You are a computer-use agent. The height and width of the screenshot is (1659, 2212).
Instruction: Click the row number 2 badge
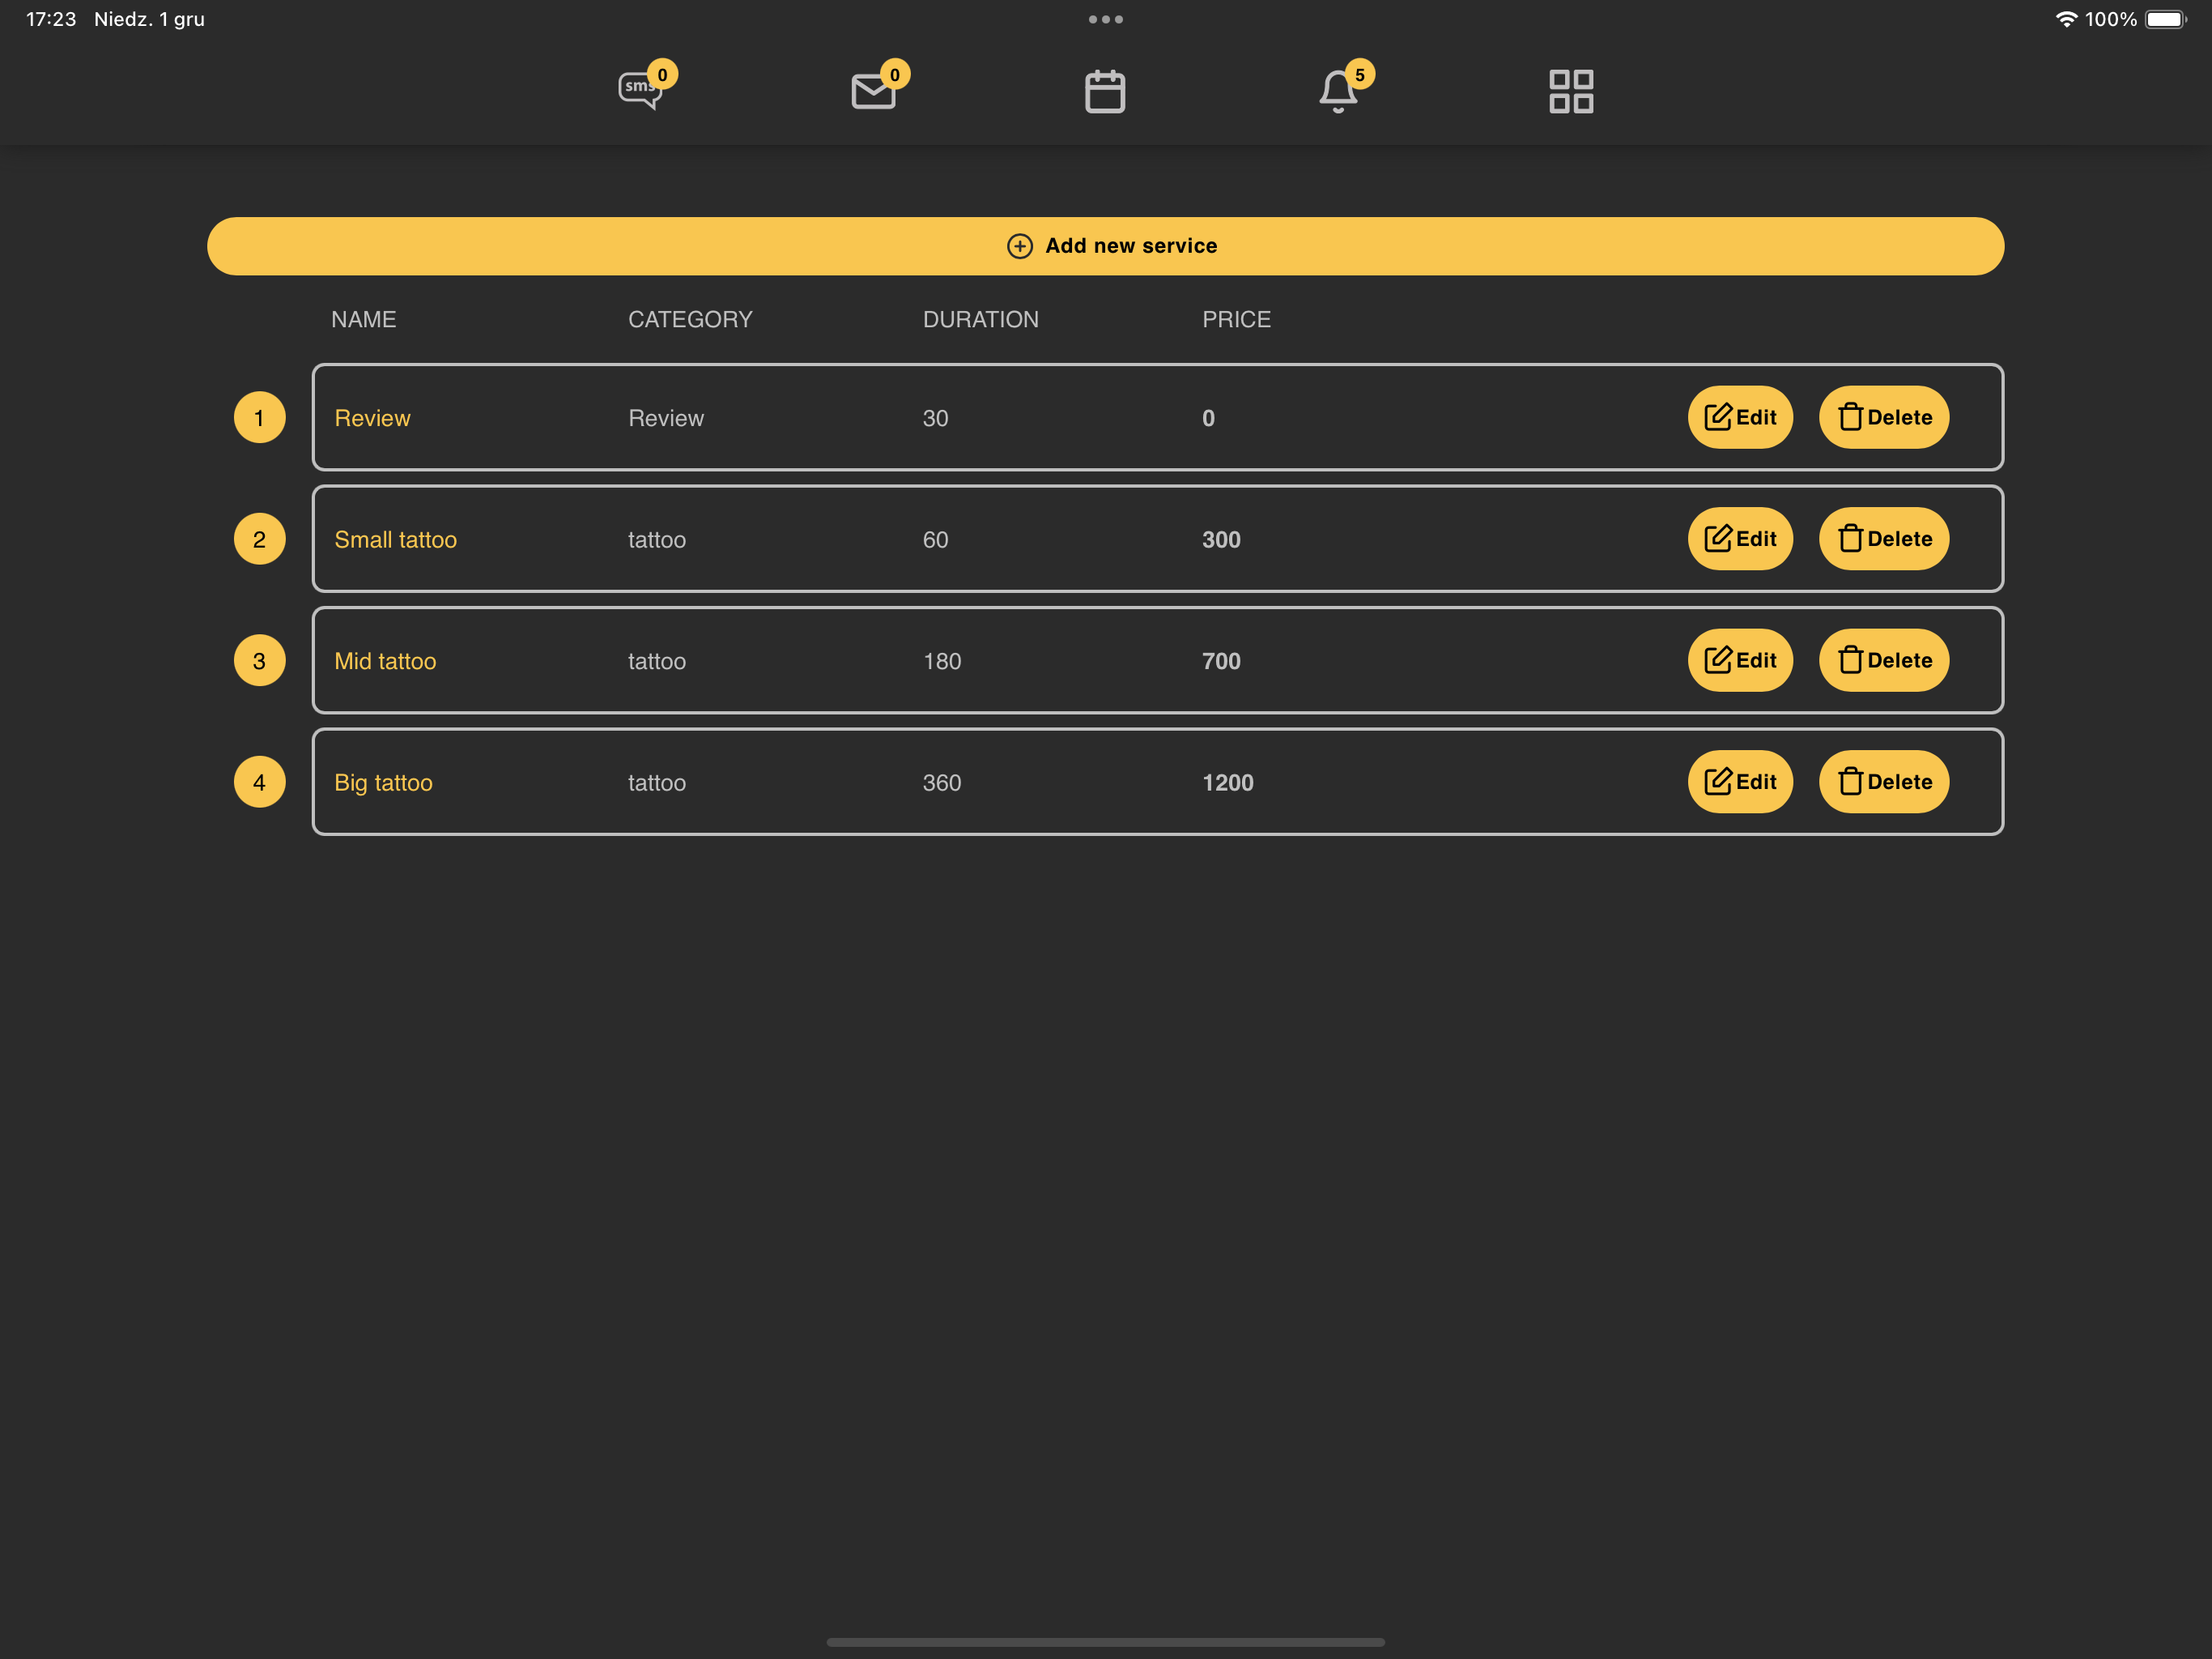click(x=259, y=539)
